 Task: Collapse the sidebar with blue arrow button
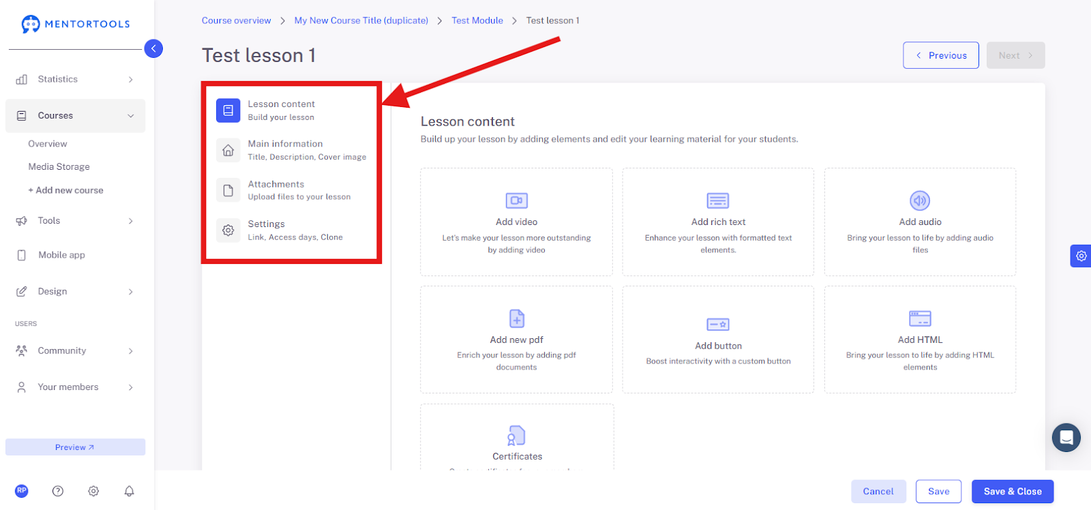pyautogui.click(x=153, y=48)
